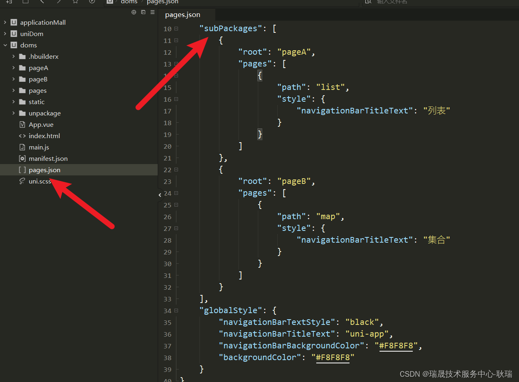Click the "uni-app" value on line 36

pos(367,334)
